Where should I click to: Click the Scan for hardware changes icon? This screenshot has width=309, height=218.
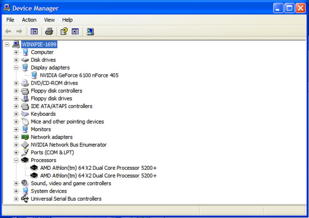point(90,31)
